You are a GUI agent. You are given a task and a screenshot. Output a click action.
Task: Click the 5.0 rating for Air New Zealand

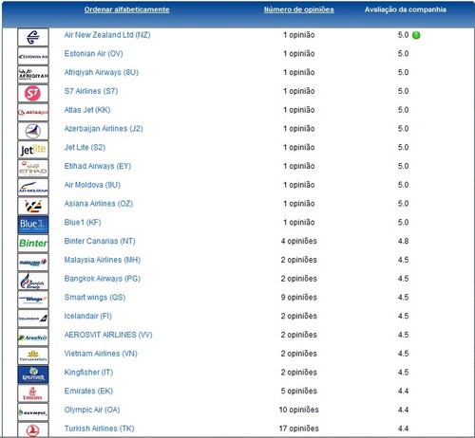[x=403, y=35]
